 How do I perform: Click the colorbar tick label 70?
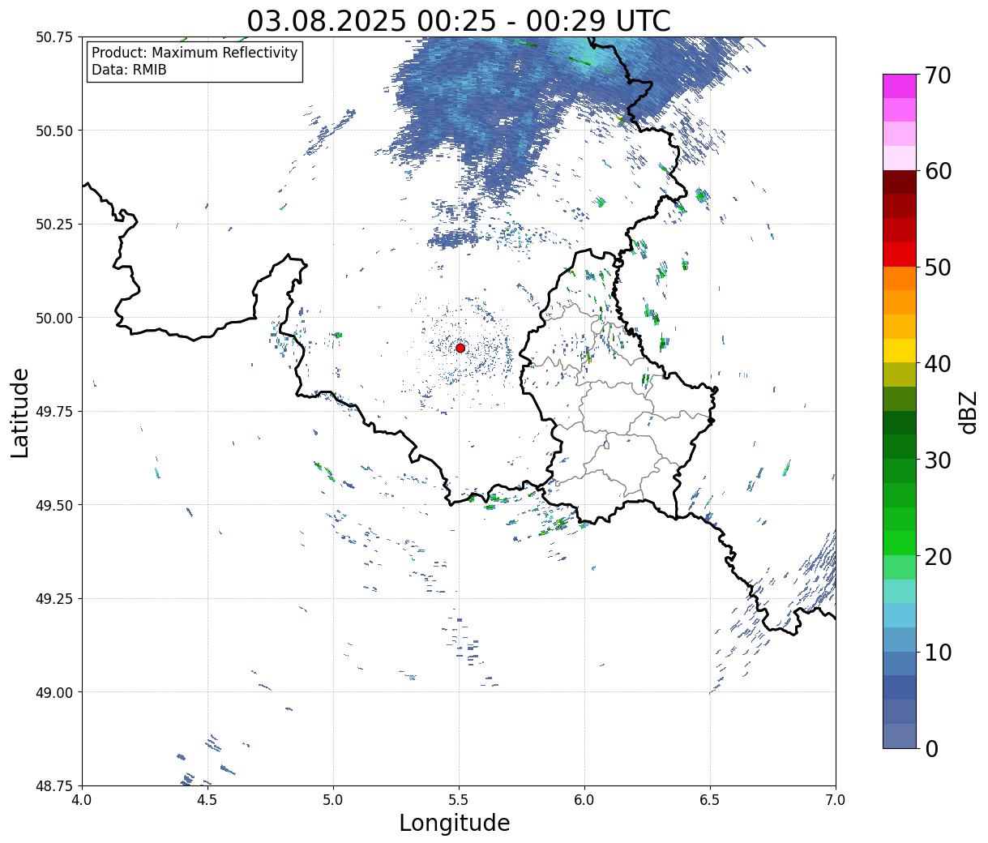pos(938,75)
